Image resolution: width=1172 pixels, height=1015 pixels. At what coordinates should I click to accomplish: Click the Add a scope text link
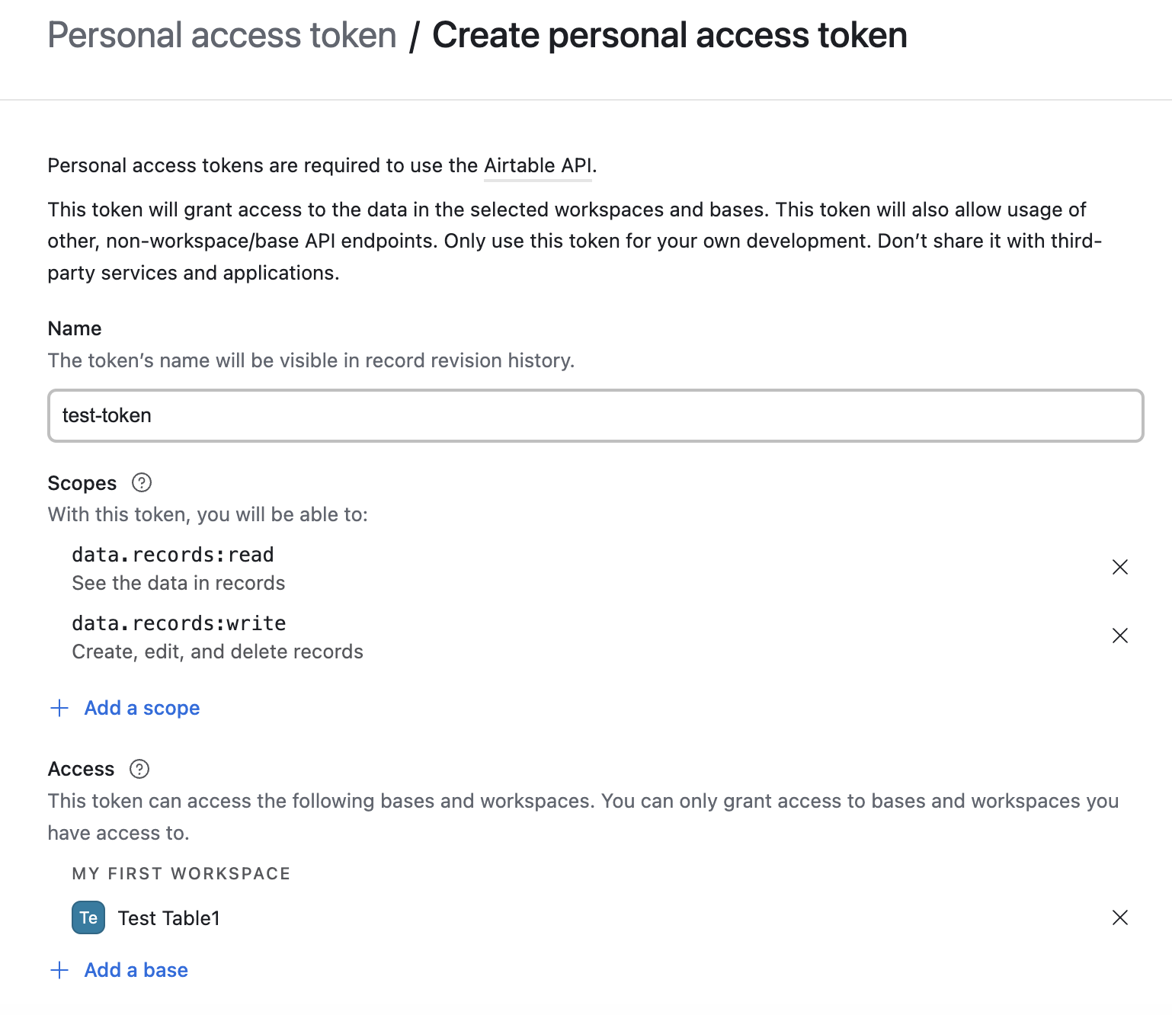142,708
